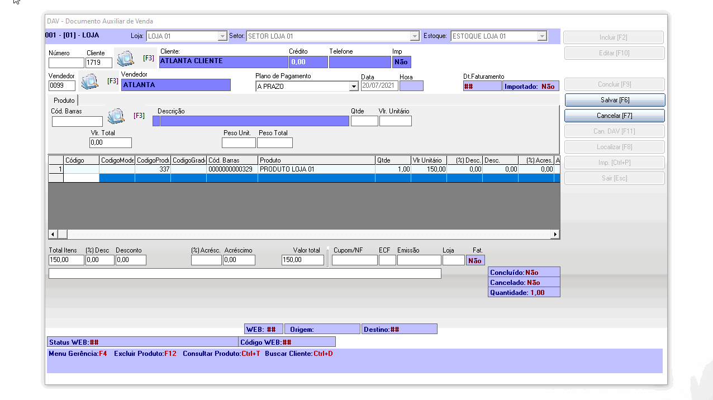Click the Desconto total field
The width and height of the screenshot is (713, 400).
pyautogui.click(x=131, y=260)
